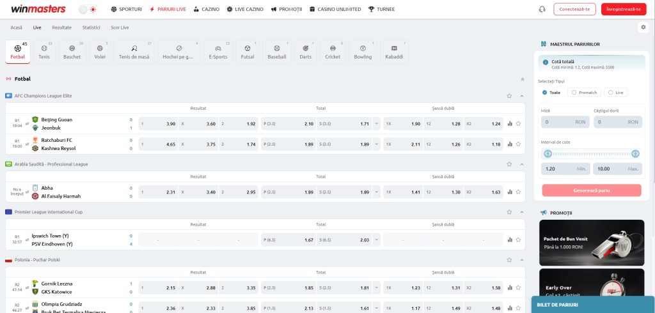Open total line dropdown for Ipswich Town match

coord(376,240)
